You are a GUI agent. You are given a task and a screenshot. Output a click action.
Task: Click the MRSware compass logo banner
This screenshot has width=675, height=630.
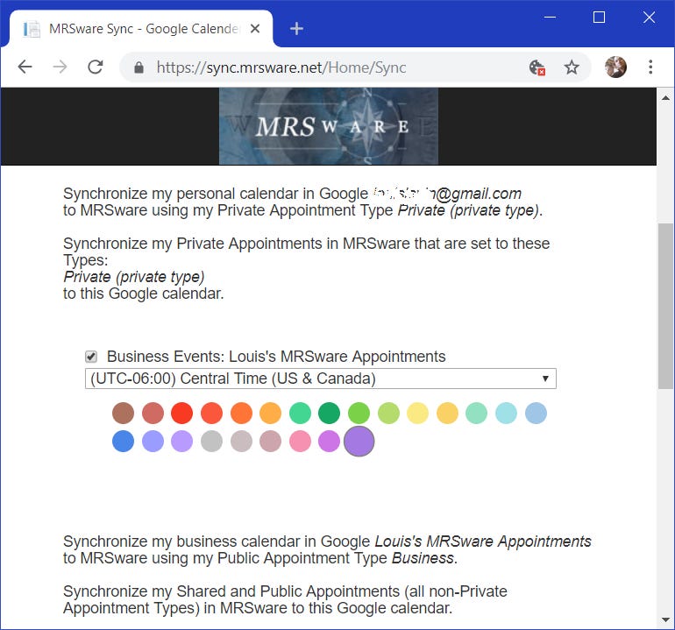click(329, 126)
